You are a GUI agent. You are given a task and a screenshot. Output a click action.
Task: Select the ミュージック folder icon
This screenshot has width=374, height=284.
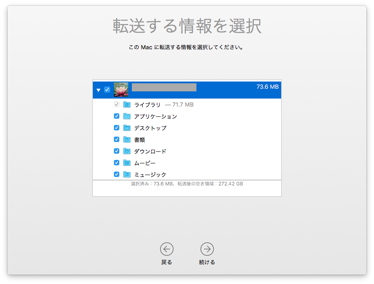tap(127, 174)
